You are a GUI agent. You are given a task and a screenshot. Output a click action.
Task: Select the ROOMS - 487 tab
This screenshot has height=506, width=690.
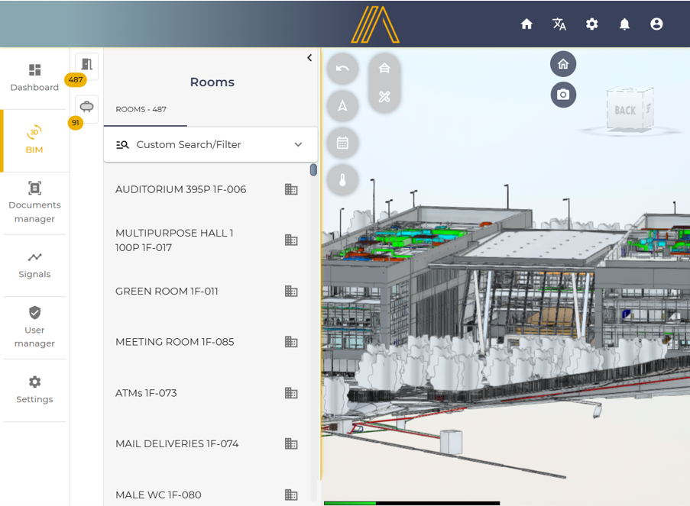point(141,110)
